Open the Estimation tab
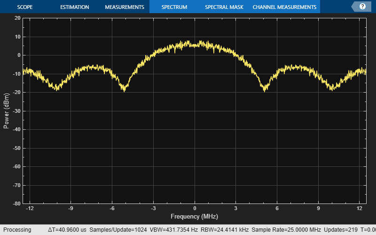The height and width of the screenshot is (235, 376). coord(74,7)
